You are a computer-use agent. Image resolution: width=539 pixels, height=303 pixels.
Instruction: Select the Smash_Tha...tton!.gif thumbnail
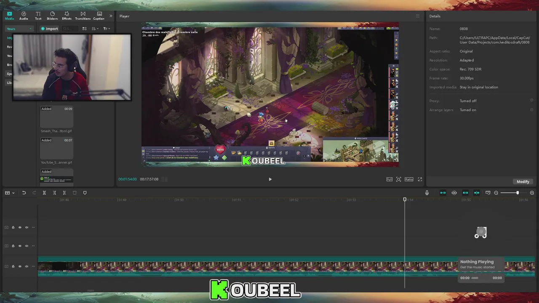56,117
